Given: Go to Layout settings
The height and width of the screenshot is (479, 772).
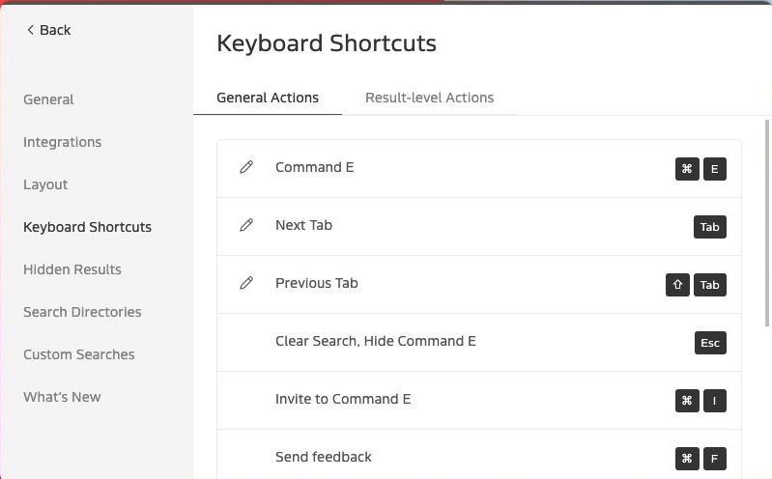Looking at the screenshot, I should point(45,184).
